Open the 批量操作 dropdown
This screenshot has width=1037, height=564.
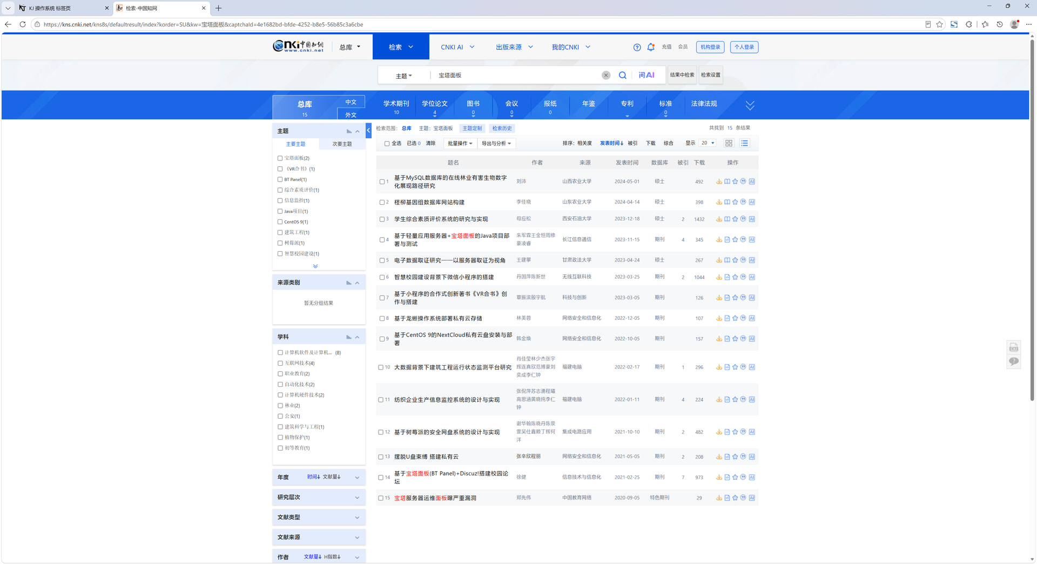[x=460, y=143]
